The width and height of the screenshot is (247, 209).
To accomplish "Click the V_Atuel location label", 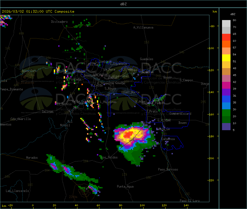I will pos(141,102).
